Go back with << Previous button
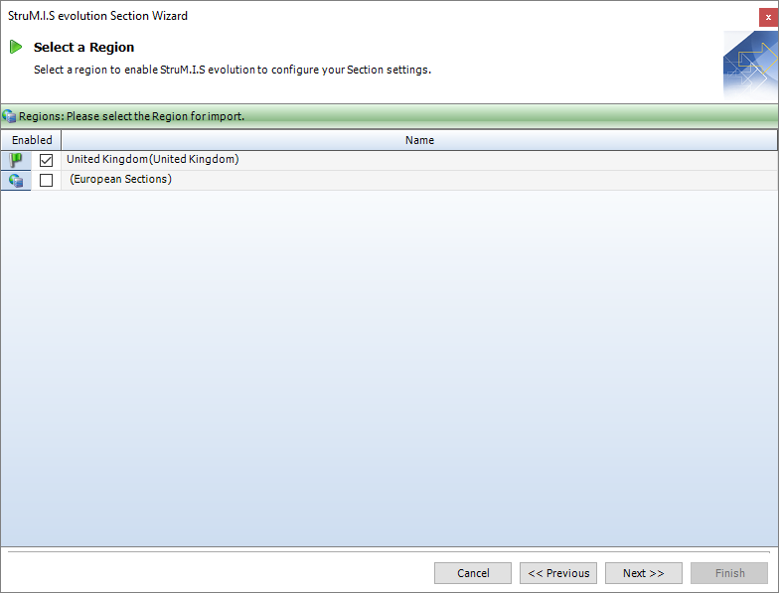Viewport: 779px width, 593px height. coord(557,573)
